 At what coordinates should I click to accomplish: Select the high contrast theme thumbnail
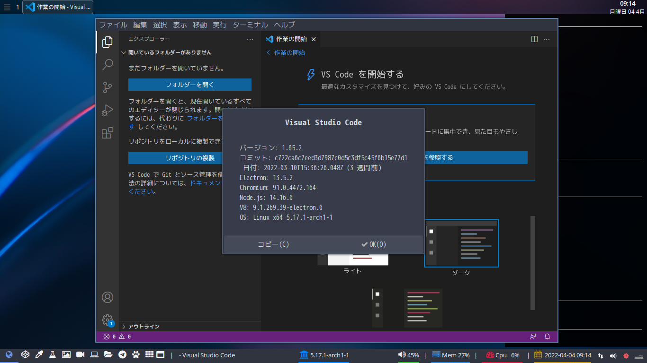(x=407, y=308)
